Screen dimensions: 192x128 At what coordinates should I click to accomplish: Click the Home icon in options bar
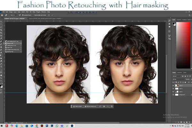[x=2, y=15]
